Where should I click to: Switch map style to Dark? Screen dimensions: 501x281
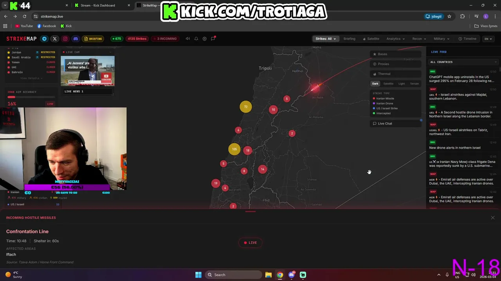tap(375, 84)
